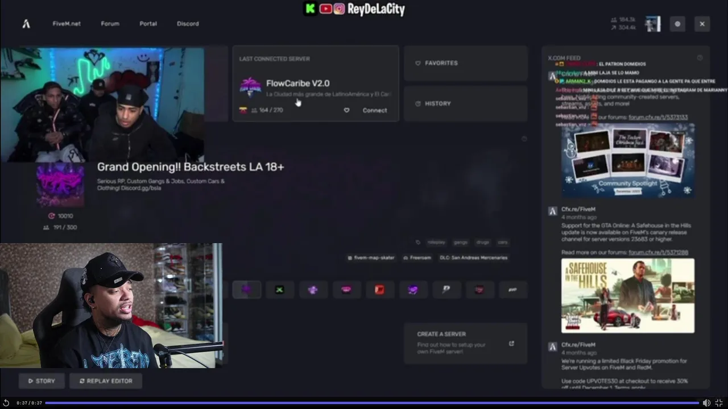Select the gangs tag
728x409 pixels.
coord(461,243)
